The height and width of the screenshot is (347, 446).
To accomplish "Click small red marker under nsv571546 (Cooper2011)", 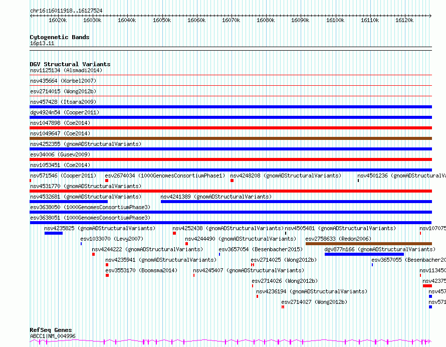I will (x=31, y=181).
